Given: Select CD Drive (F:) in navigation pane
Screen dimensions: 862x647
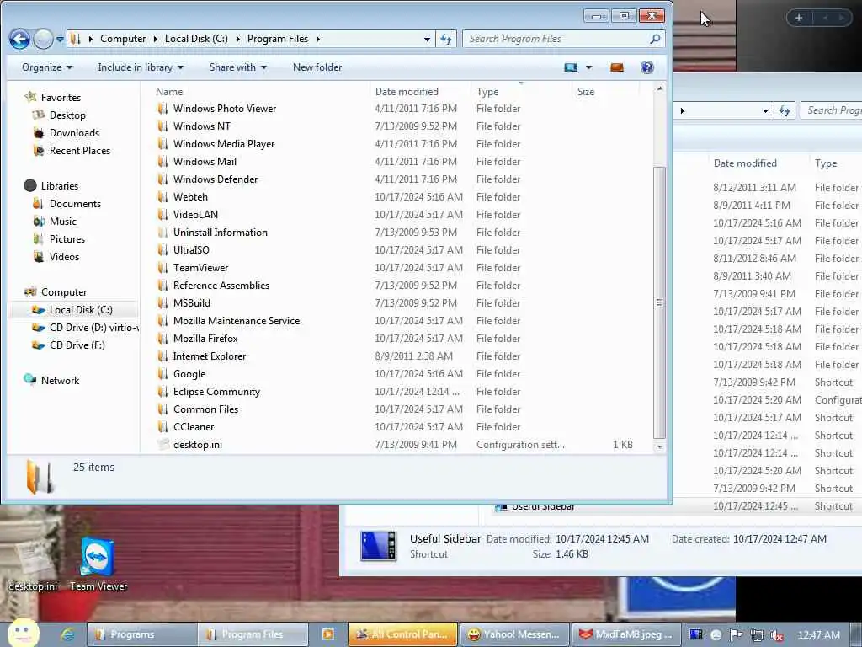Looking at the screenshot, I should pyautogui.click(x=77, y=345).
